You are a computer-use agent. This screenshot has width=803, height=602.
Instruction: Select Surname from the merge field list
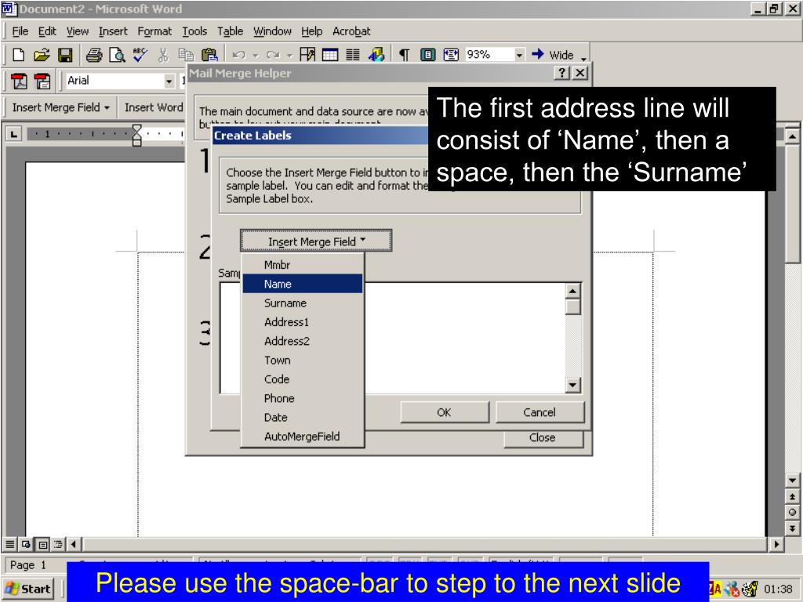pyautogui.click(x=303, y=303)
